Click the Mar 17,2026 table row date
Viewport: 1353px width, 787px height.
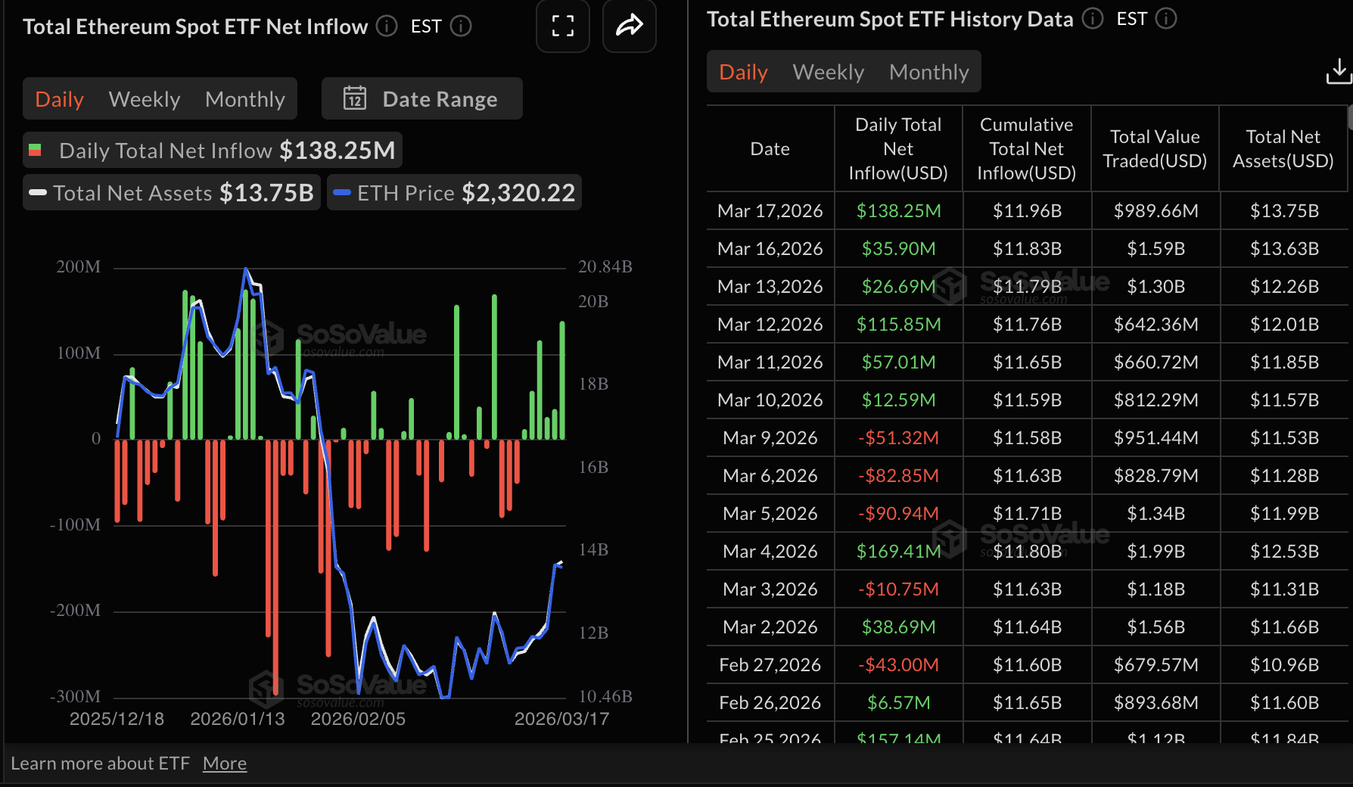pyautogui.click(x=770, y=211)
